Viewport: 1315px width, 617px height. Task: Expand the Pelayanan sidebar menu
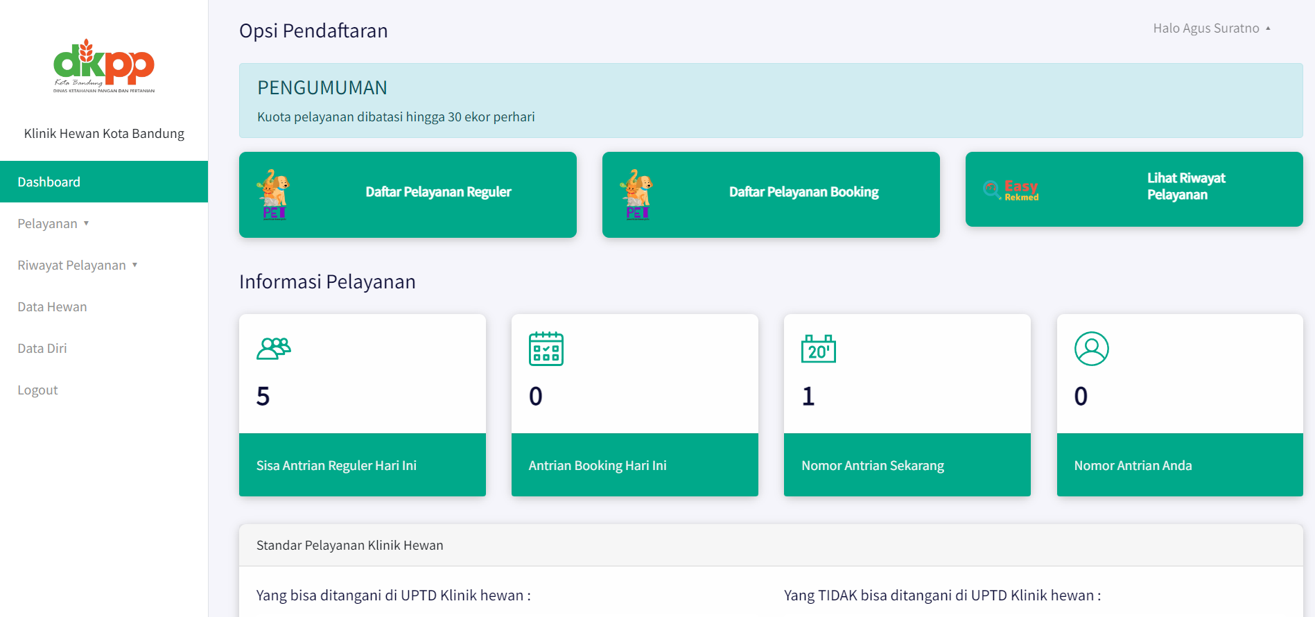coord(53,223)
